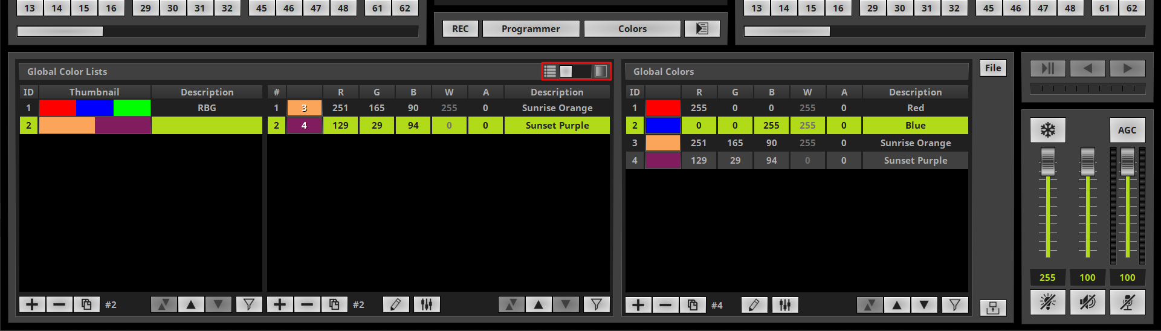Toggle mute audio output speaker button

(1087, 302)
